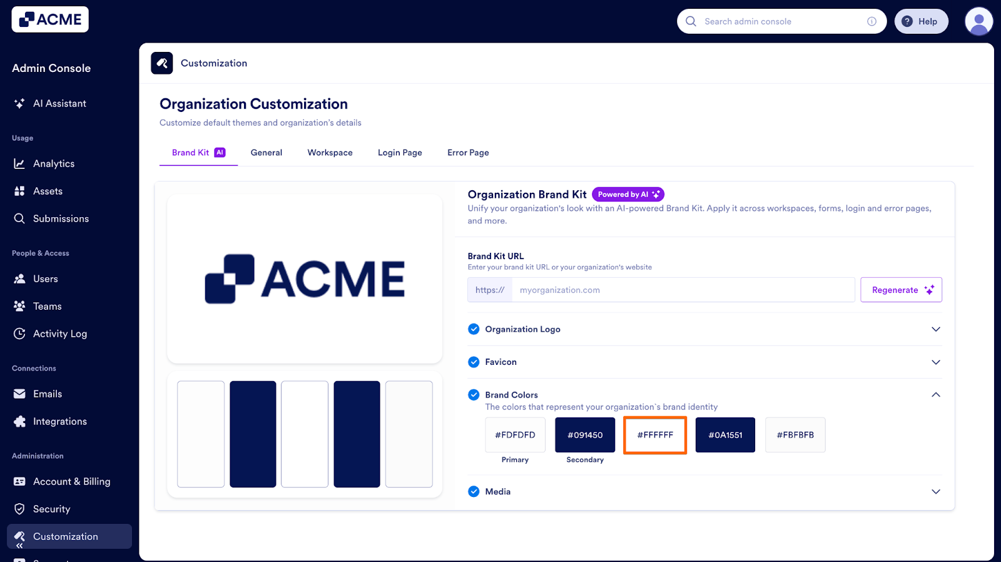The width and height of the screenshot is (1001, 562).
Task: Click the Users person icon
Action: click(19, 278)
